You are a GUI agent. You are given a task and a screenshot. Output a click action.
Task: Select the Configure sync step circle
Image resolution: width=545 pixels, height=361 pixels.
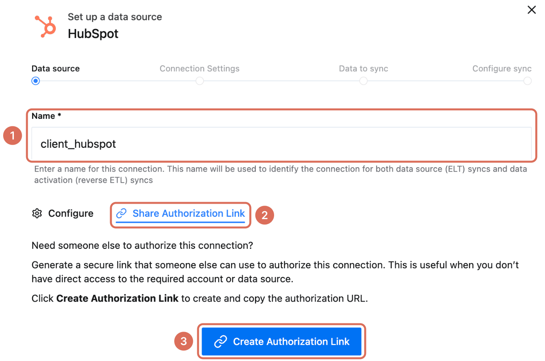[x=527, y=81]
